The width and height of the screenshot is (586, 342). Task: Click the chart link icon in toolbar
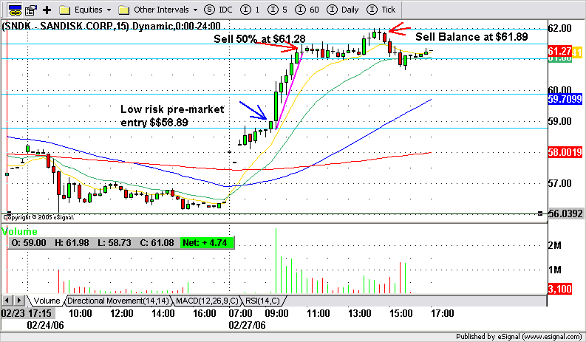[15, 10]
